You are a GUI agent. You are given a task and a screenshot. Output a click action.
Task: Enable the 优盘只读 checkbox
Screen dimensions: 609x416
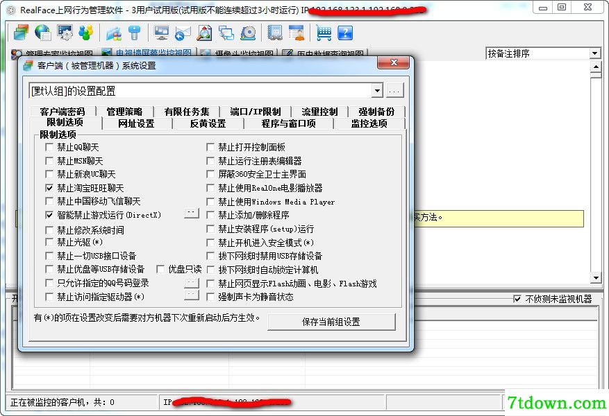160,269
